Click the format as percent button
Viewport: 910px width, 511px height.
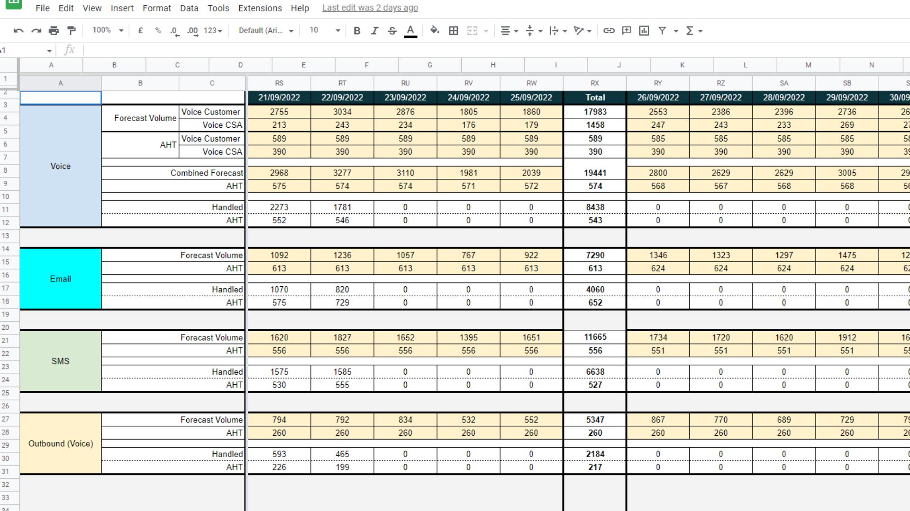[158, 31]
